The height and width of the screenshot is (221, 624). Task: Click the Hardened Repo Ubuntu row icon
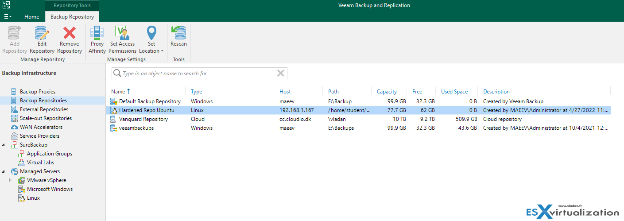(x=114, y=110)
